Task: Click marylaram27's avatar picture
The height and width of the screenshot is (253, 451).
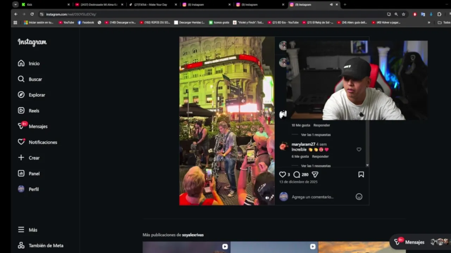Action: 284,146
